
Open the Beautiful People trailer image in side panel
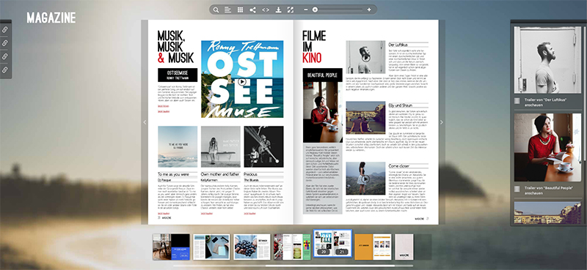[x=547, y=148]
